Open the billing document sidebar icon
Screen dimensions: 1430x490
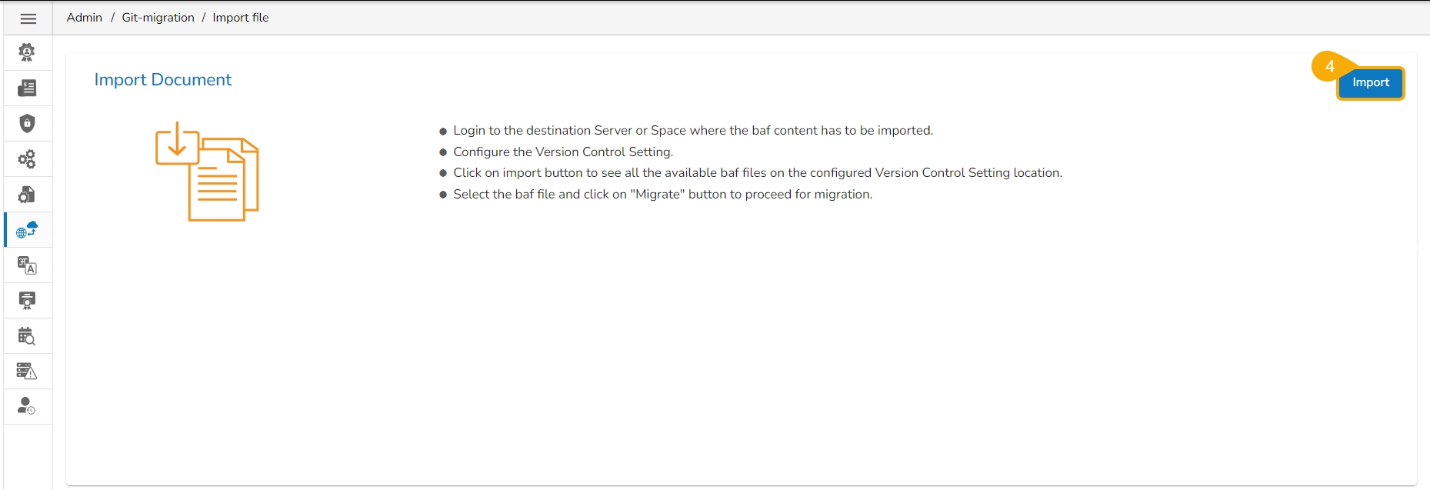(x=27, y=88)
